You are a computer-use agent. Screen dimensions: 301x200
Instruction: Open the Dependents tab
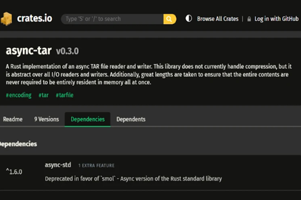pyautogui.click(x=131, y=119)
